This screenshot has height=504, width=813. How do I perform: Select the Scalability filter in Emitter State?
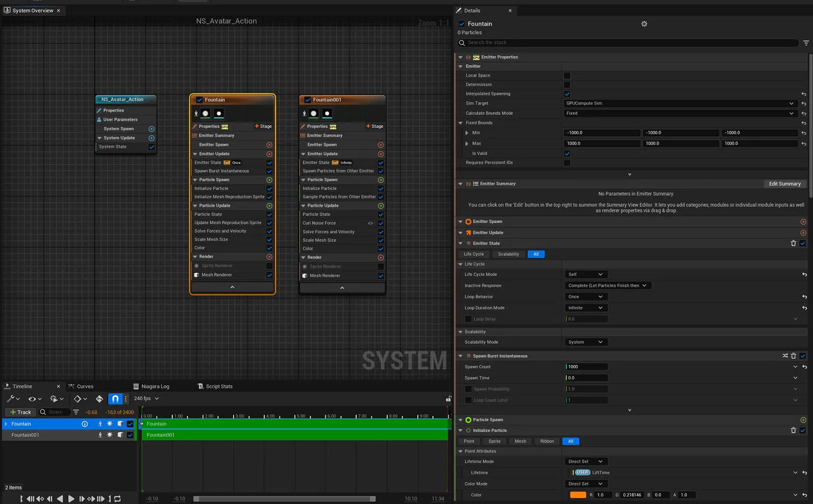coord(509,254)
